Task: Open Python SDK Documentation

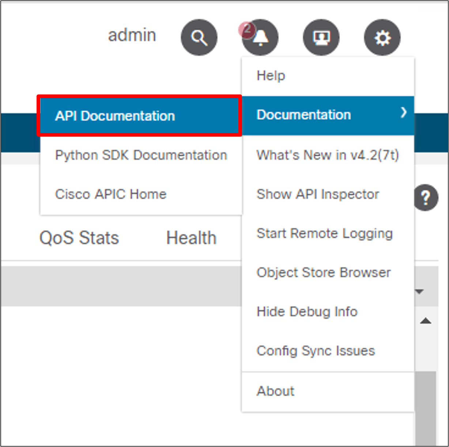Action: (x=141, y=155)
